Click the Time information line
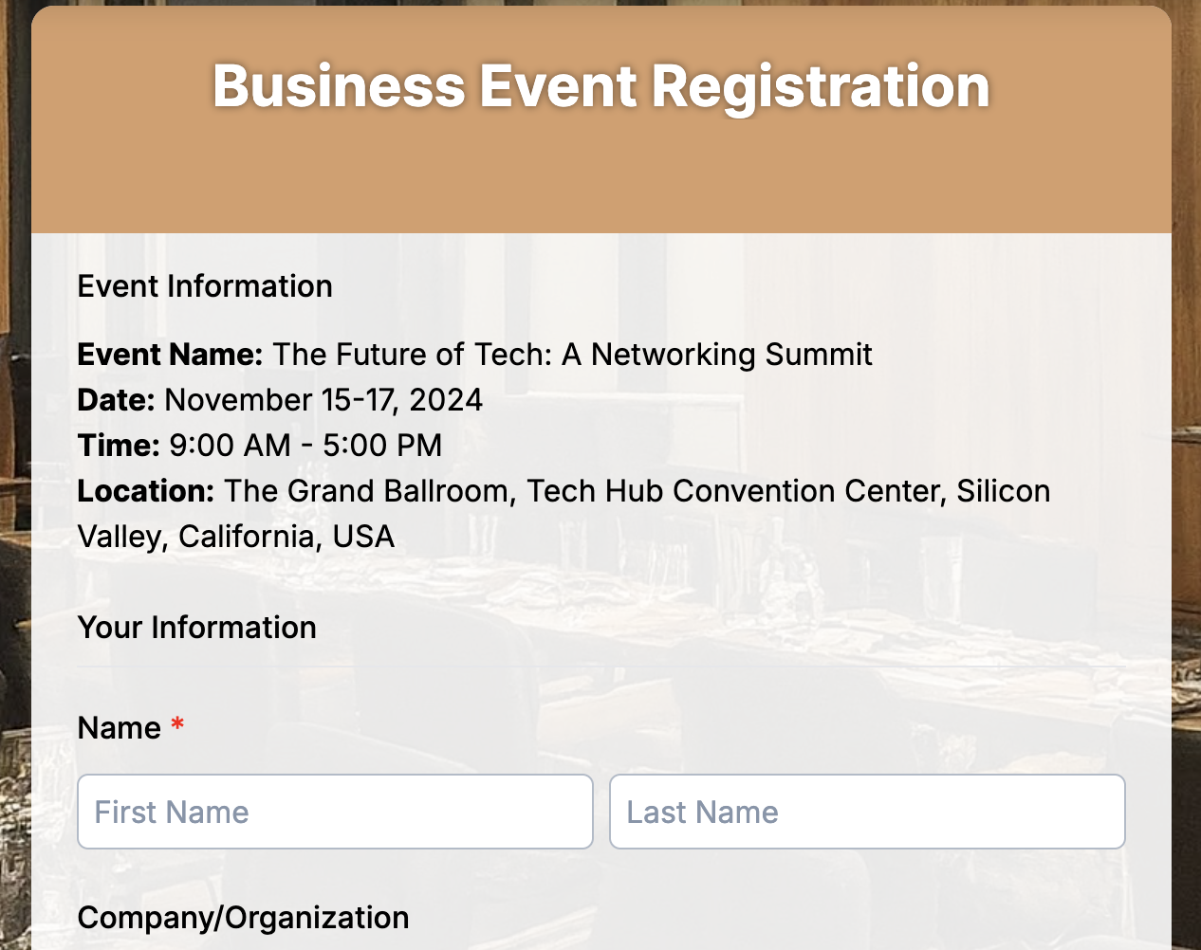The image size is (1201, 950). pos(259,446)
